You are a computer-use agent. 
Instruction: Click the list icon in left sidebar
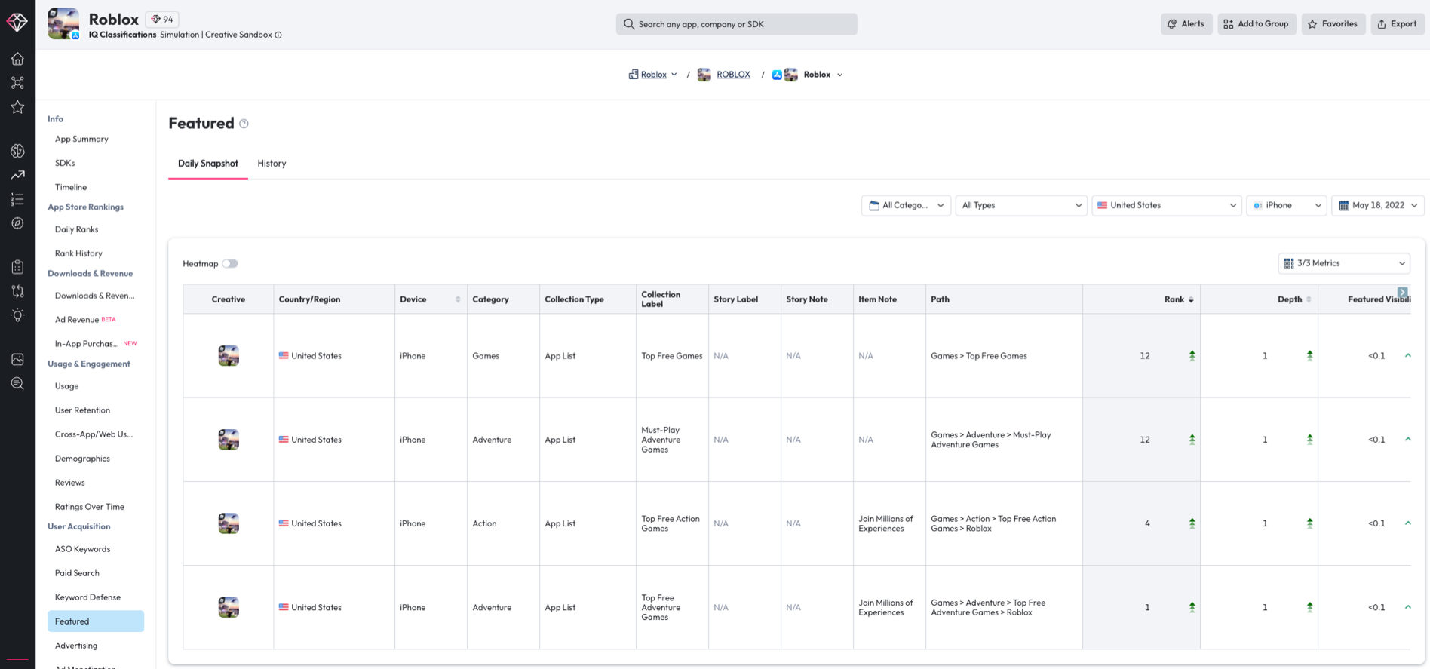tap(17, 199)
